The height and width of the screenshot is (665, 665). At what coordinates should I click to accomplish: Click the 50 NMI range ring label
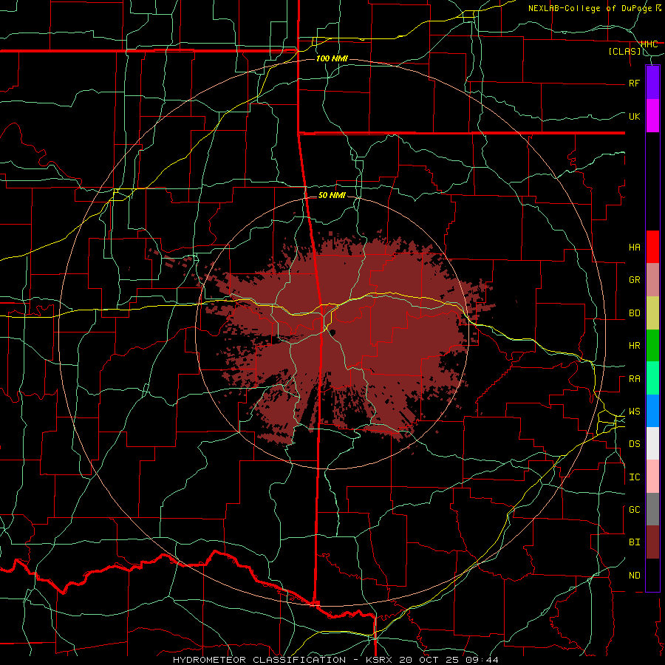click(x=332, y=195)
